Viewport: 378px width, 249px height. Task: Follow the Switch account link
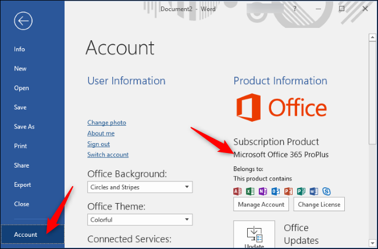pyautogui.click(x=108, y=155)
